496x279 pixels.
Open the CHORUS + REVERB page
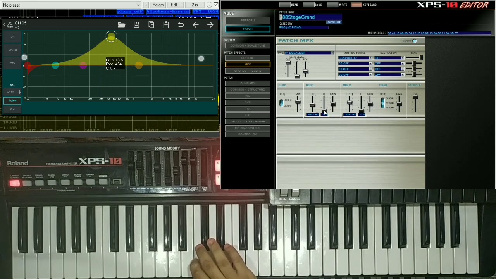click(x=248, y=71)
